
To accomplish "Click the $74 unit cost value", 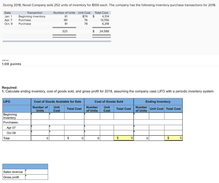I will (85, 16).
